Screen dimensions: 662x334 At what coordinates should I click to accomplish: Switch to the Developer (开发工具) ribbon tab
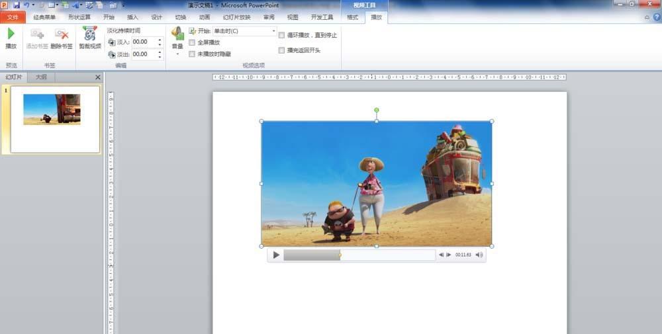(x=322, y=17)
